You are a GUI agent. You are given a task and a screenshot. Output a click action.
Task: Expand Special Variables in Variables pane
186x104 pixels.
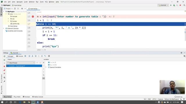(x=46, y=67)
